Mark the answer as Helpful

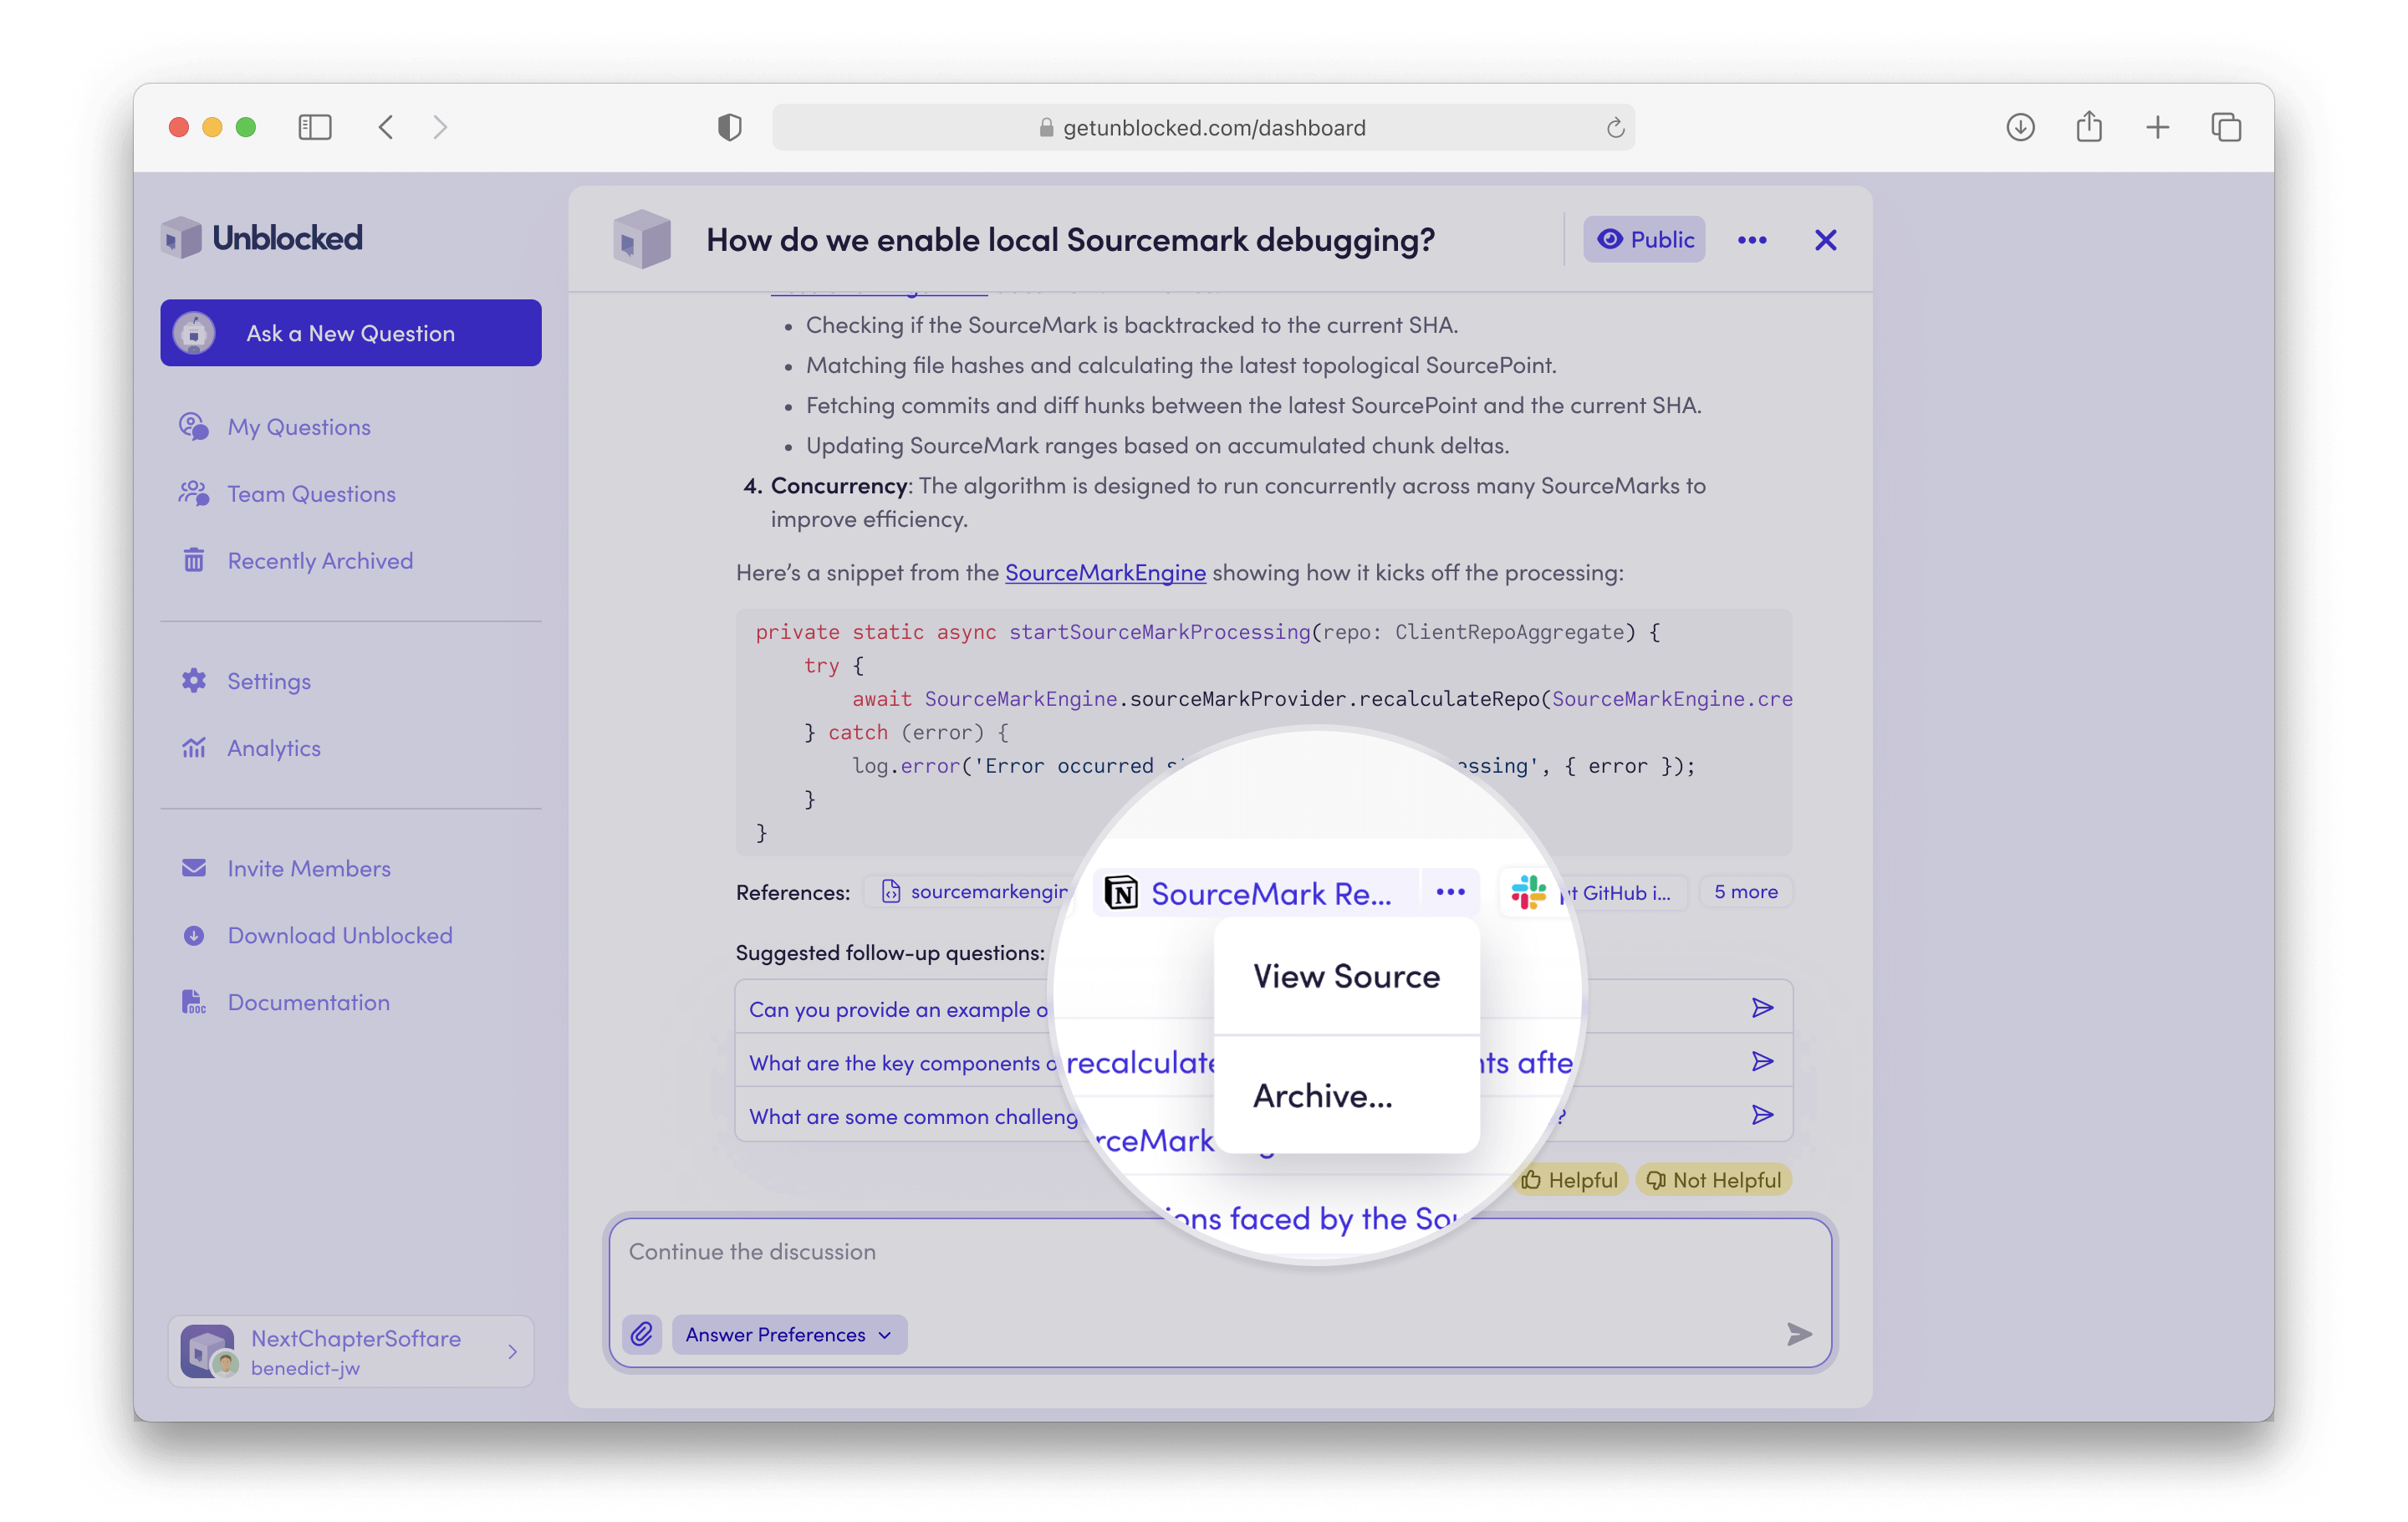point(1570,1180)
